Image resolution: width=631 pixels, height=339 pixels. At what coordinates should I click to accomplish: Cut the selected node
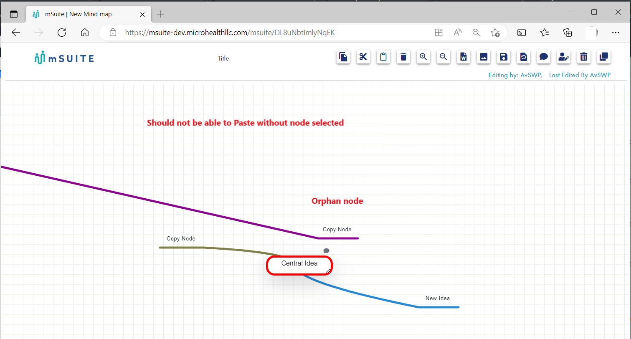[x=363, y=57]
